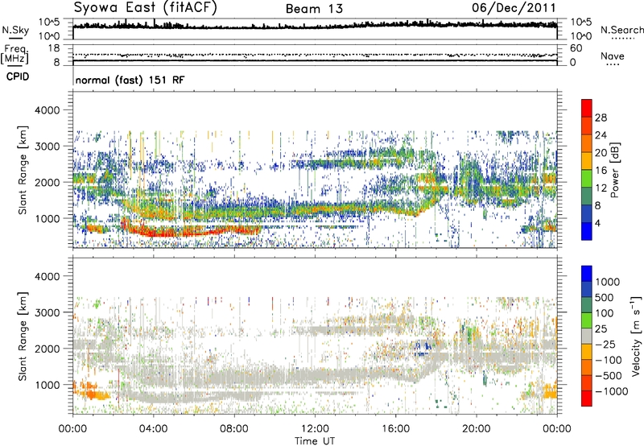Screen dimensions: 644x446
Task: Select the 'Freq. [MHz]' axis label
Action: (x=15, y=54)
